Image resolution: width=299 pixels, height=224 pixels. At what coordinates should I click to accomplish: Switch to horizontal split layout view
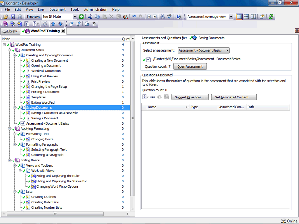(x=246, y=17)
